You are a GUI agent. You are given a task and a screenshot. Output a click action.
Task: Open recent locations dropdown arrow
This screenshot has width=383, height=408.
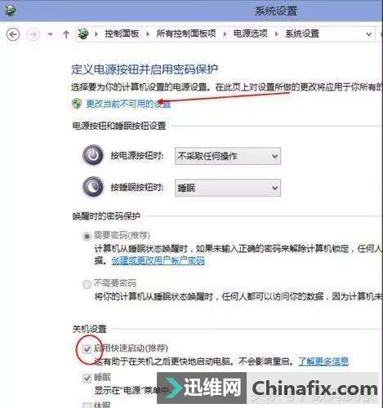tap(50, 34)
